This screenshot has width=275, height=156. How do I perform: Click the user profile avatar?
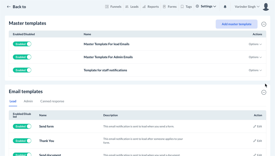(266, 7)
